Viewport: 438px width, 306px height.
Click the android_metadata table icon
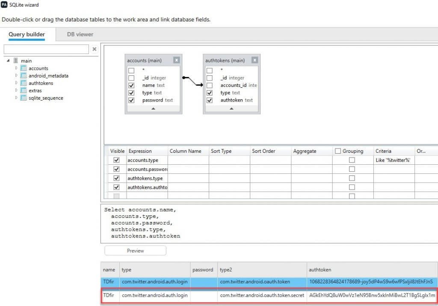[24, 75]
